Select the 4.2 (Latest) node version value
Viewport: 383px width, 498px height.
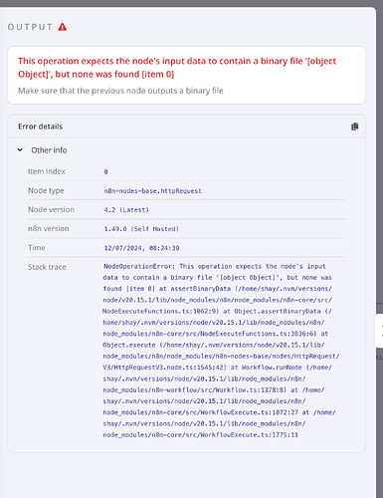126,210
